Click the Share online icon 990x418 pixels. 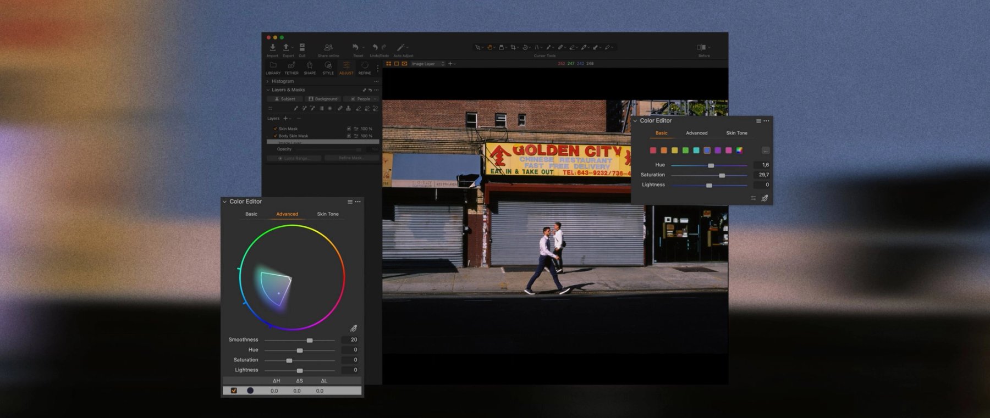tap(328, 48)
